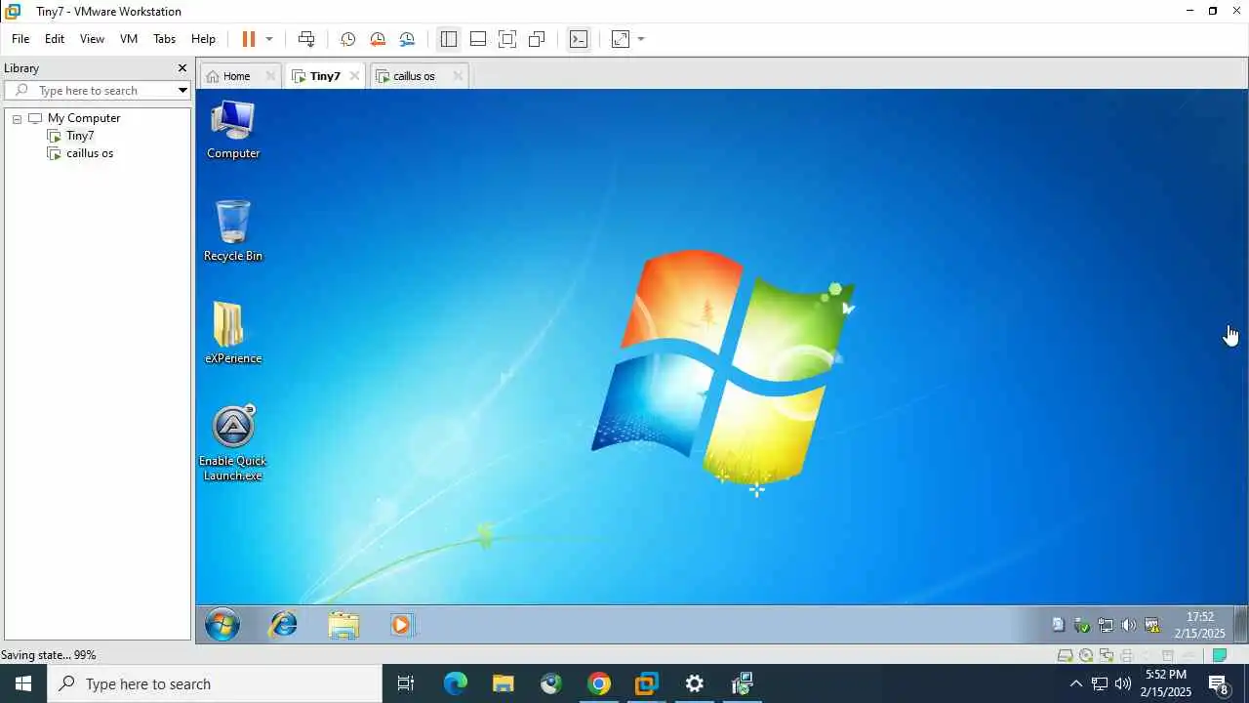Click the Saving state 99% status text
1249x703 pixels.
(49, 655)
